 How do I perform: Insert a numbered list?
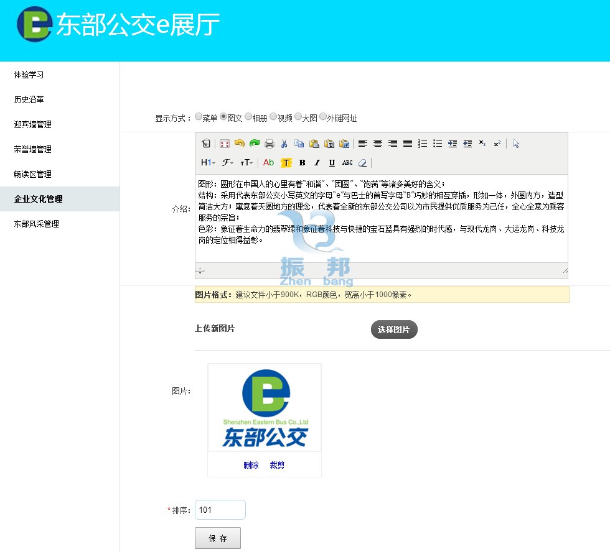tap(423, 144)
